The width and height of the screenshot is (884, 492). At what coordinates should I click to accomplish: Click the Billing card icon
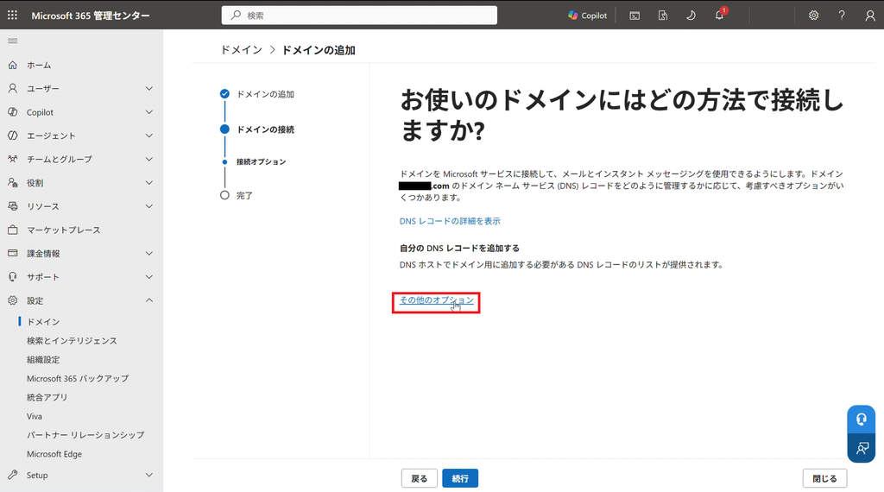click(12, 253)
